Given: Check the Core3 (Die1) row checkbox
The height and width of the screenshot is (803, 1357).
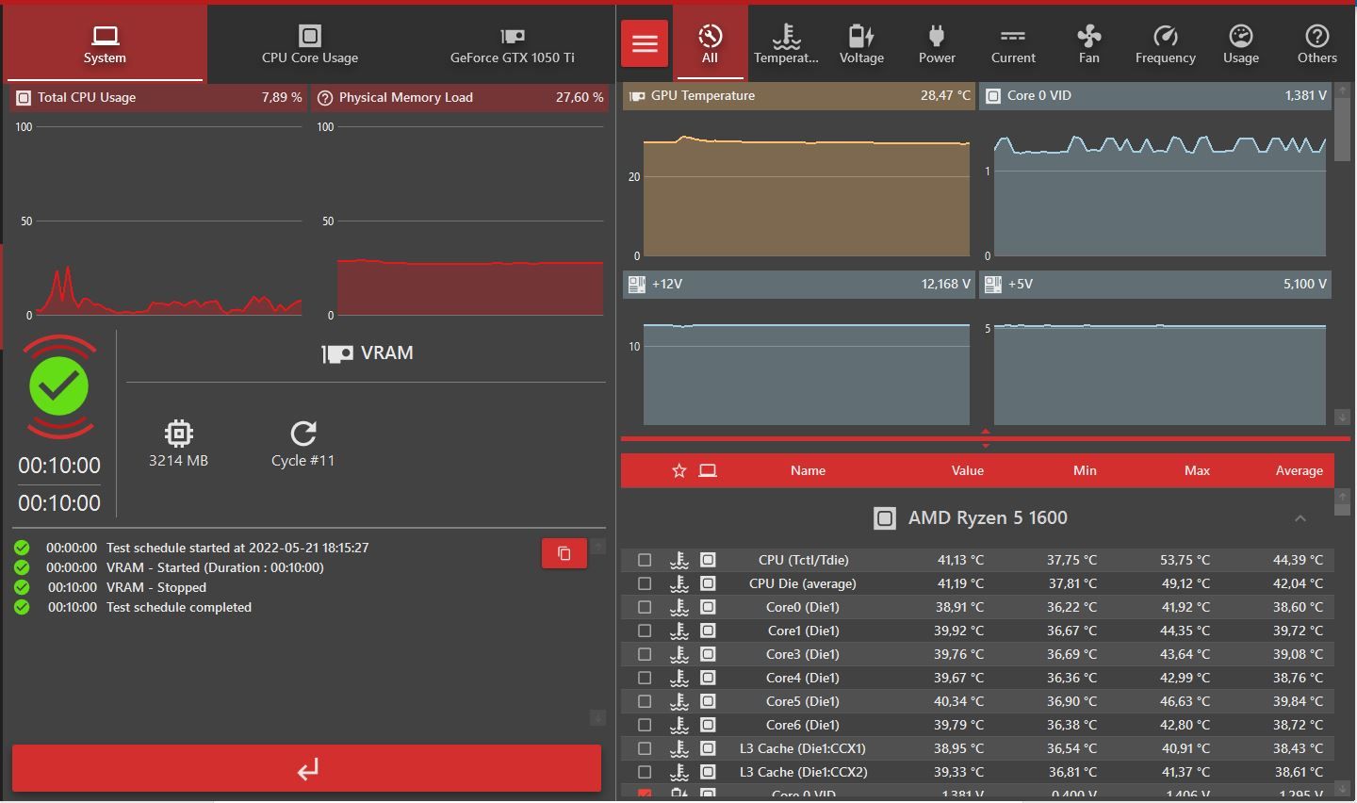Looking at the screenshot, I should pos(645,654).
